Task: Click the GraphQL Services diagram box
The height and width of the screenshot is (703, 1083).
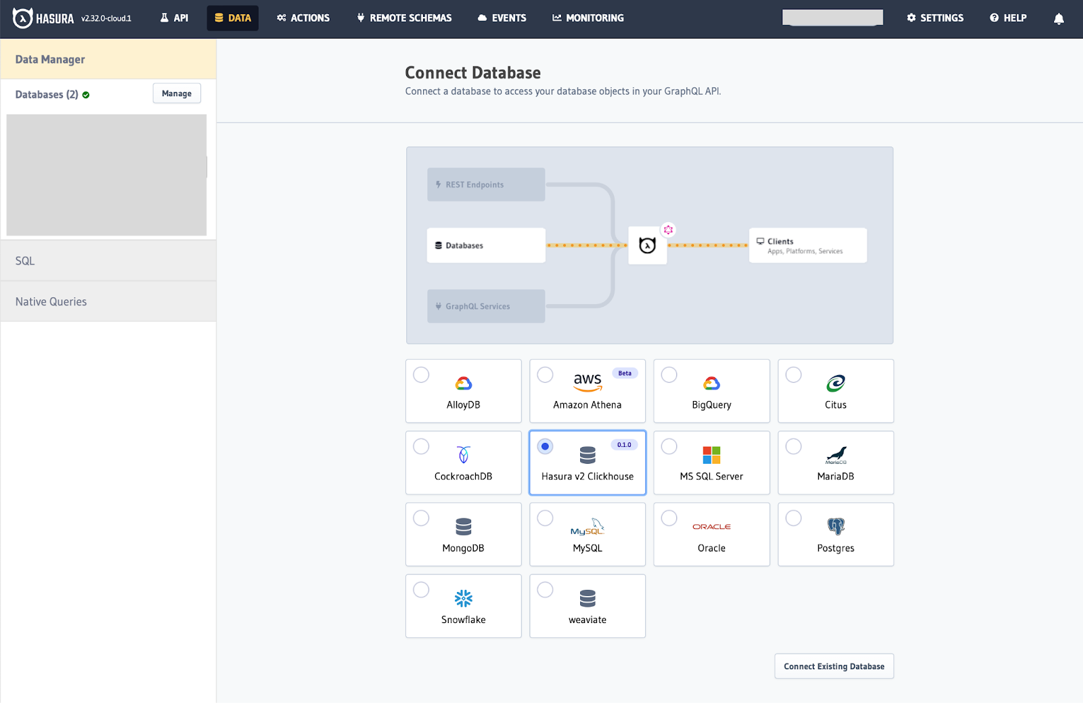Action: point(486,306)
